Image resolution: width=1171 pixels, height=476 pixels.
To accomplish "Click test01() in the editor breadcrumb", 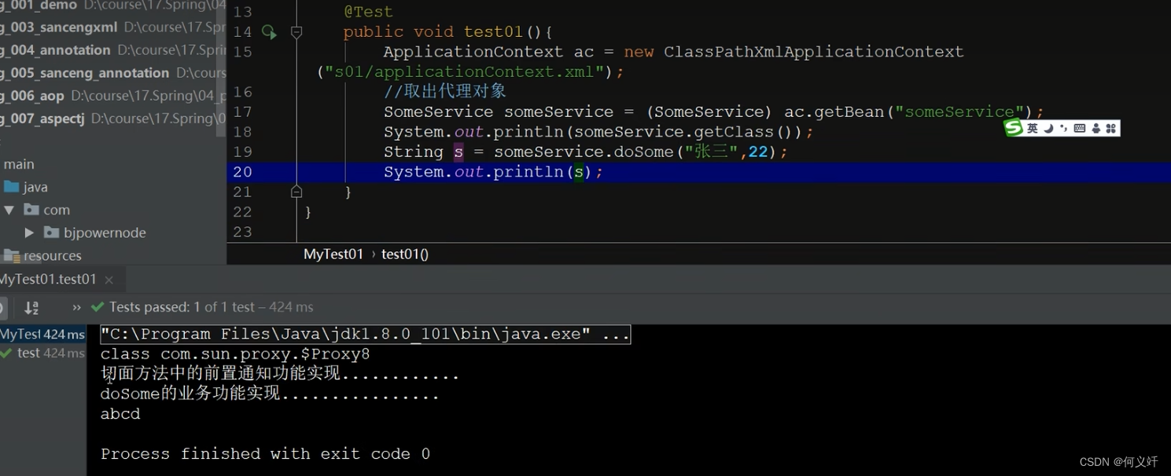I will click(x=405, y=254).
